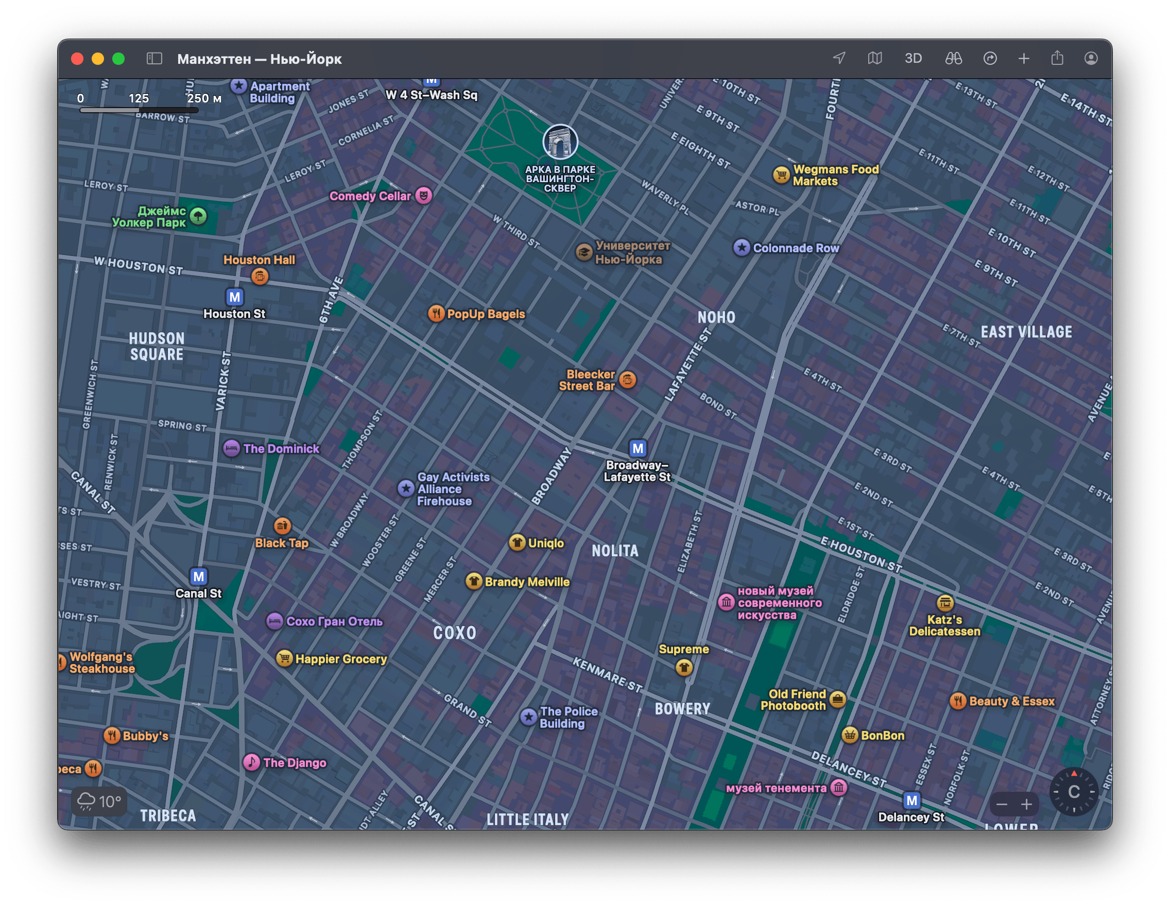Select New Museum pink museum pin
The height and width of the screenshot is (906, 1170).
(726, 602)
